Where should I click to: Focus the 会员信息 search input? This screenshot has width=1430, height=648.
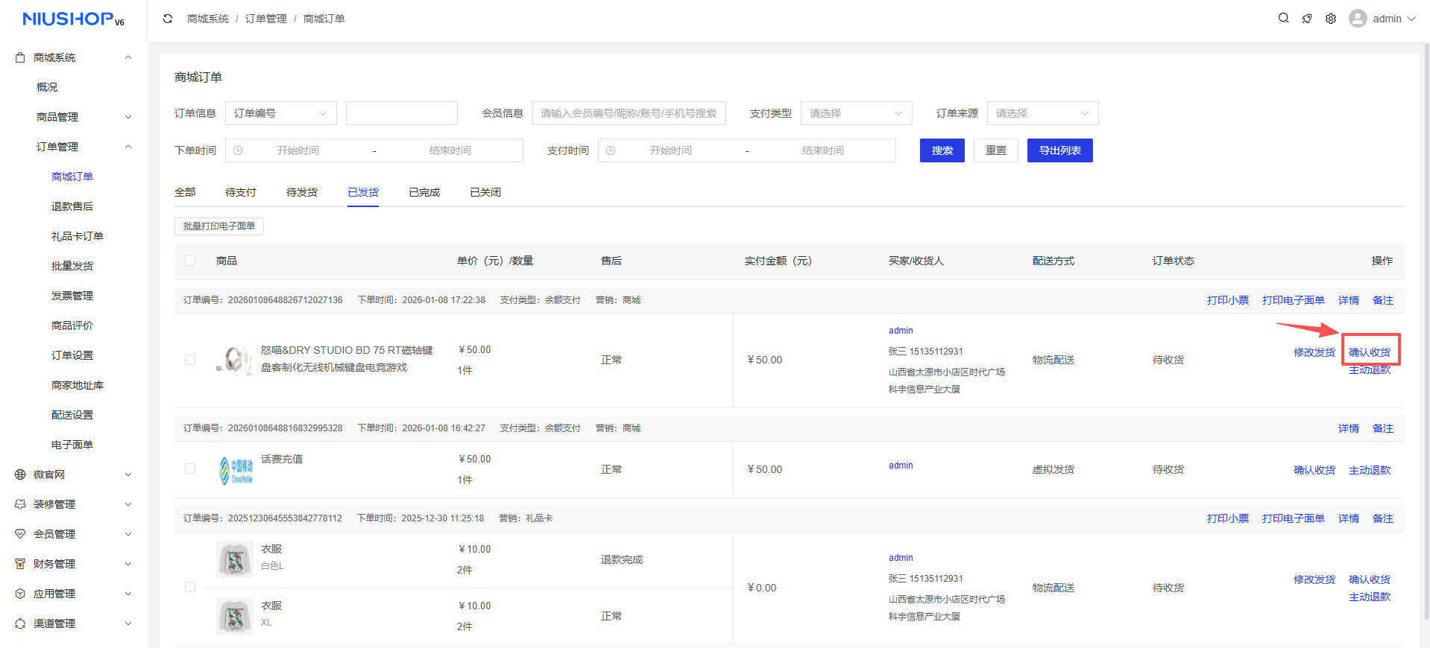[x=629, y=113]
